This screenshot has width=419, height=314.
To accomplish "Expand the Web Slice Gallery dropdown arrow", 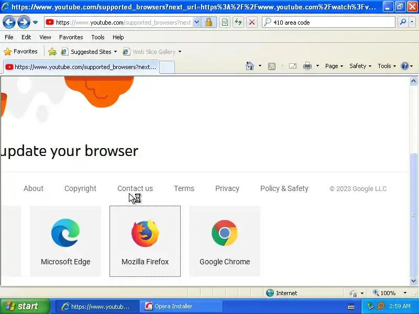I will coord(180,51).
